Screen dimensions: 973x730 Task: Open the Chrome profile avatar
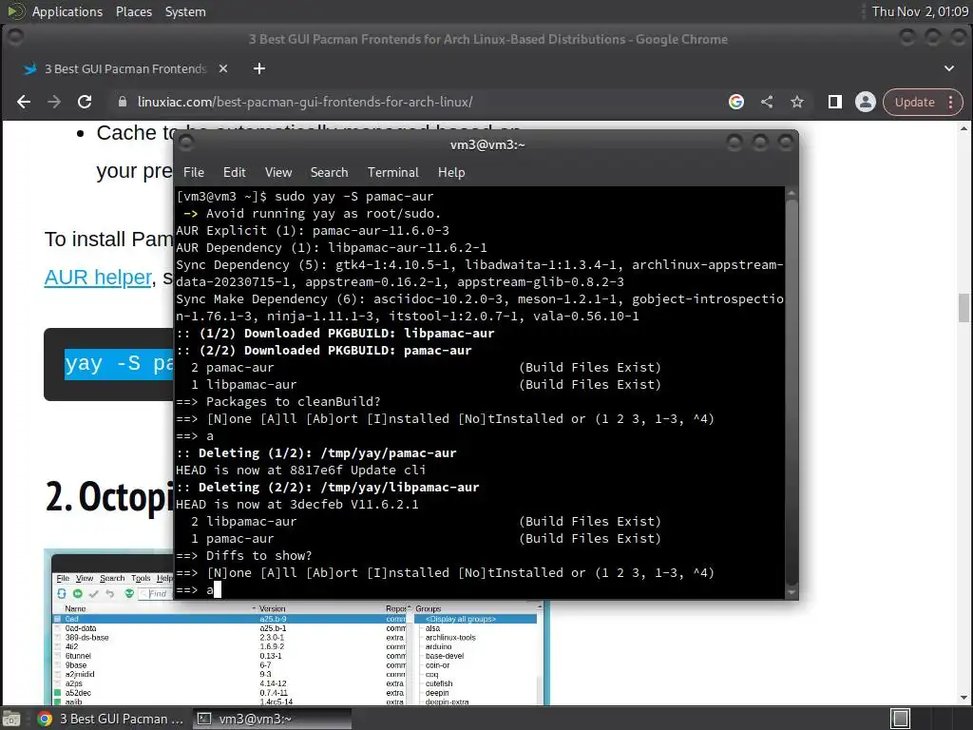tap(865, 102)
